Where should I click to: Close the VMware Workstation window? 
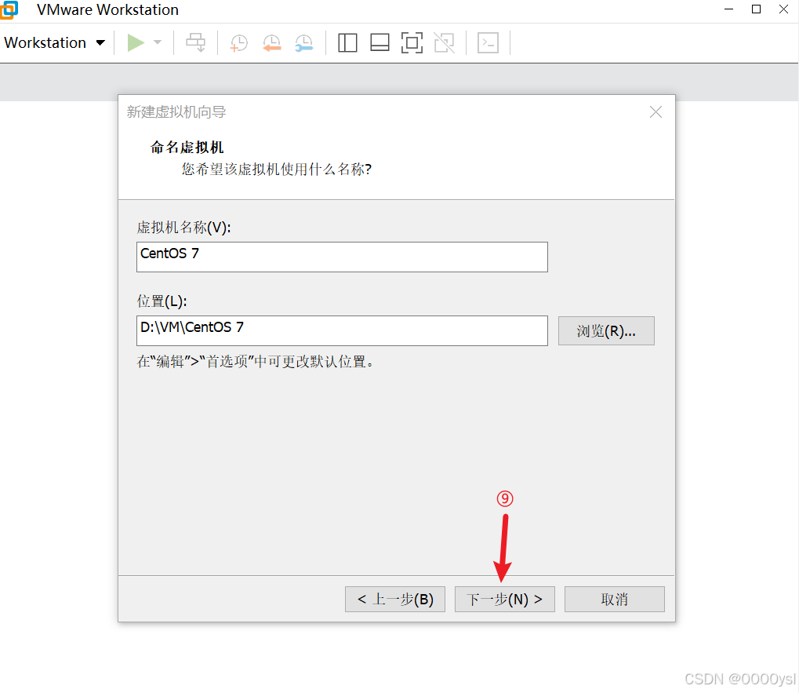coord(784,9)
